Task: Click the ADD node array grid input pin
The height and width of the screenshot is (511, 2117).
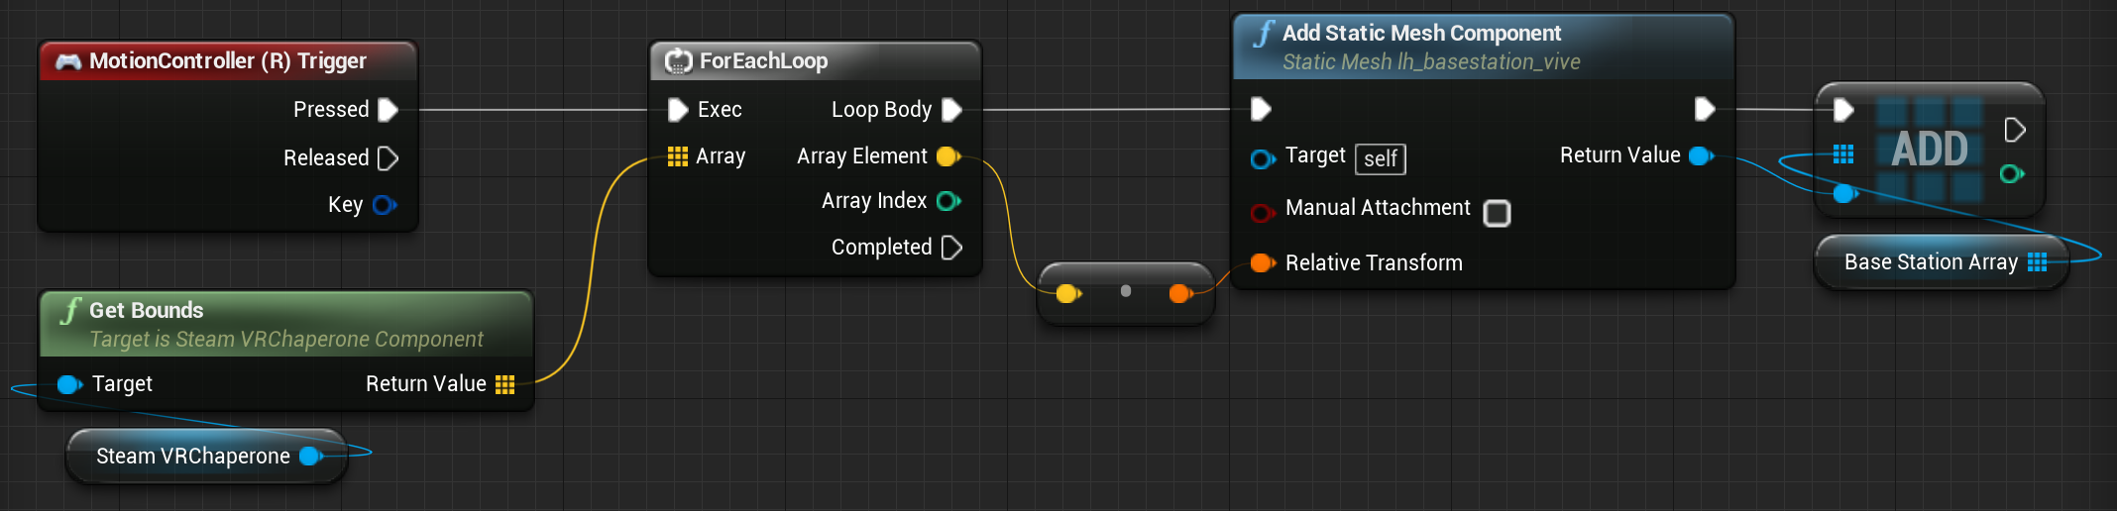Action: click(x=1843, y=153)
